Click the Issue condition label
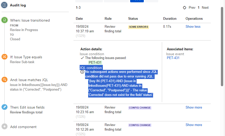 (92, 54)
